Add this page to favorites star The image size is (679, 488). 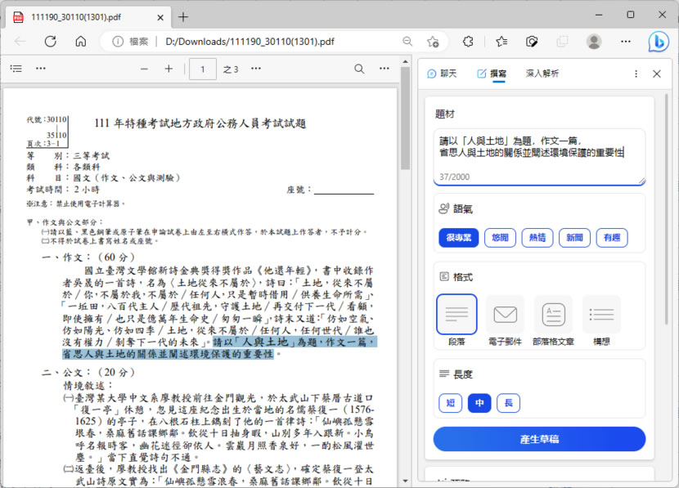501,42
